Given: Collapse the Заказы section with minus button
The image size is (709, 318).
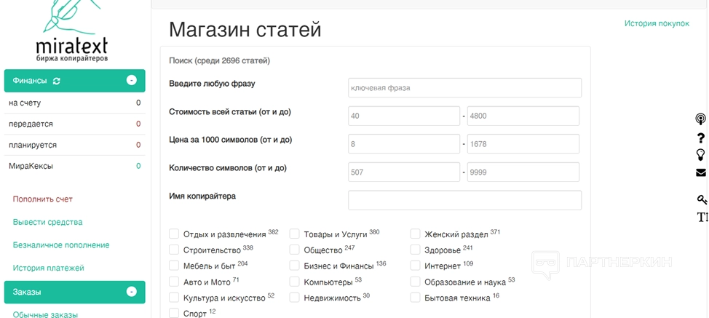Looking at the screenshot, I should 132,292.
